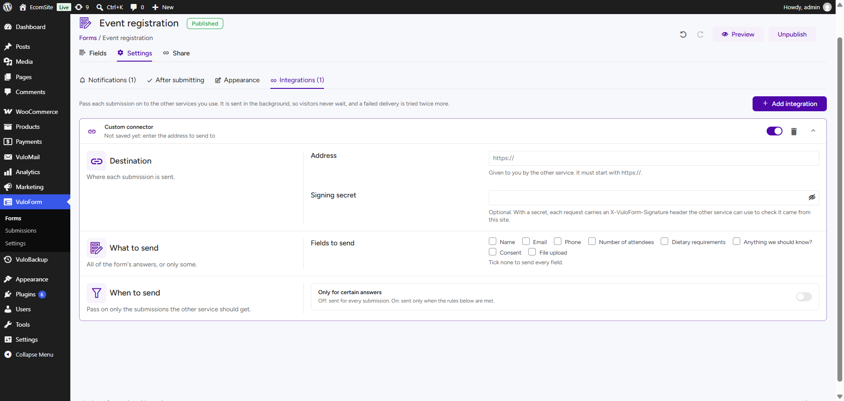844x401 pixels.
Task: Click the Preview button
Action: (x=738, y=34)
